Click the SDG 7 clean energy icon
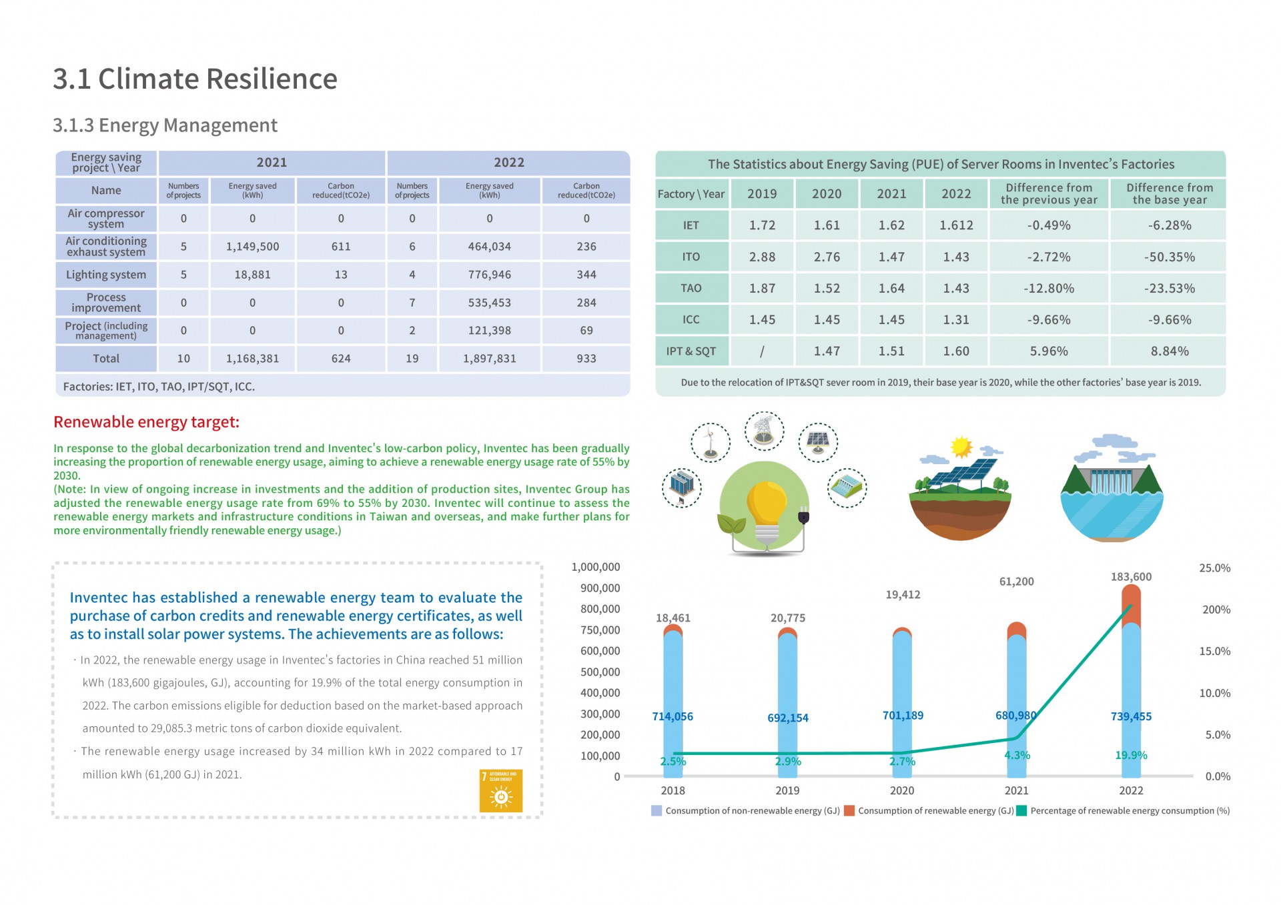1281x905 pixels. pos(500,791)
